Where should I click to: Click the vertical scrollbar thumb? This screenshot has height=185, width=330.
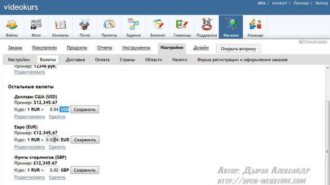(328, 143)
